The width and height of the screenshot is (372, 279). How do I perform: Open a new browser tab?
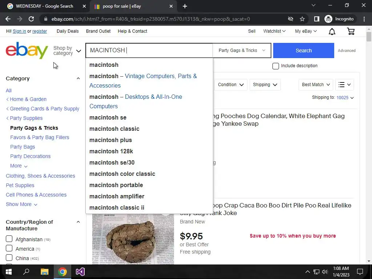pyautogui.click(x=185, y=6)
